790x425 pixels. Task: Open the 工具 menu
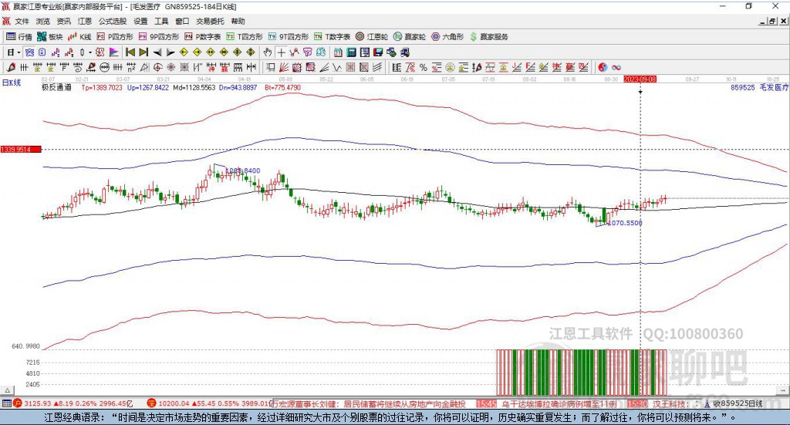(x=161, y=21)
